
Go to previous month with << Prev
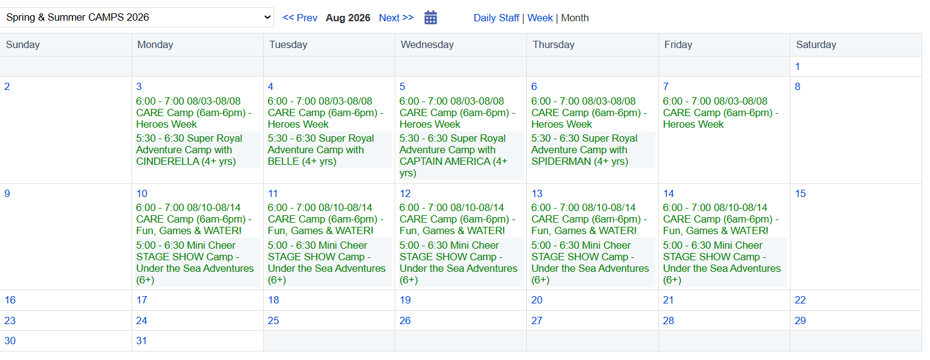(x=300, y=18)
